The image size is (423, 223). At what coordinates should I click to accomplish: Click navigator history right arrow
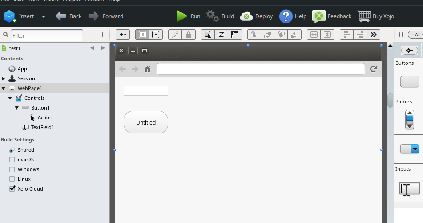click(x=103, y=48)
